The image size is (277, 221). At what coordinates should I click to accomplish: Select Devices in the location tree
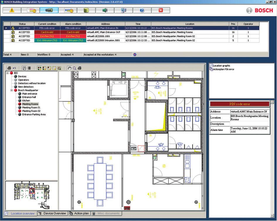[x=22, y=77]
